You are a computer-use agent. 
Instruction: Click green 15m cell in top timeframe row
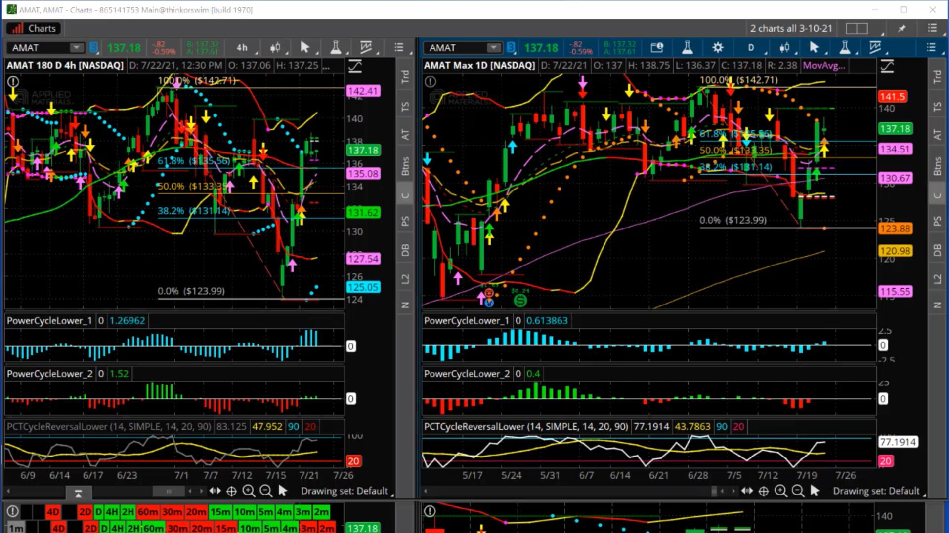coord(220,512)
